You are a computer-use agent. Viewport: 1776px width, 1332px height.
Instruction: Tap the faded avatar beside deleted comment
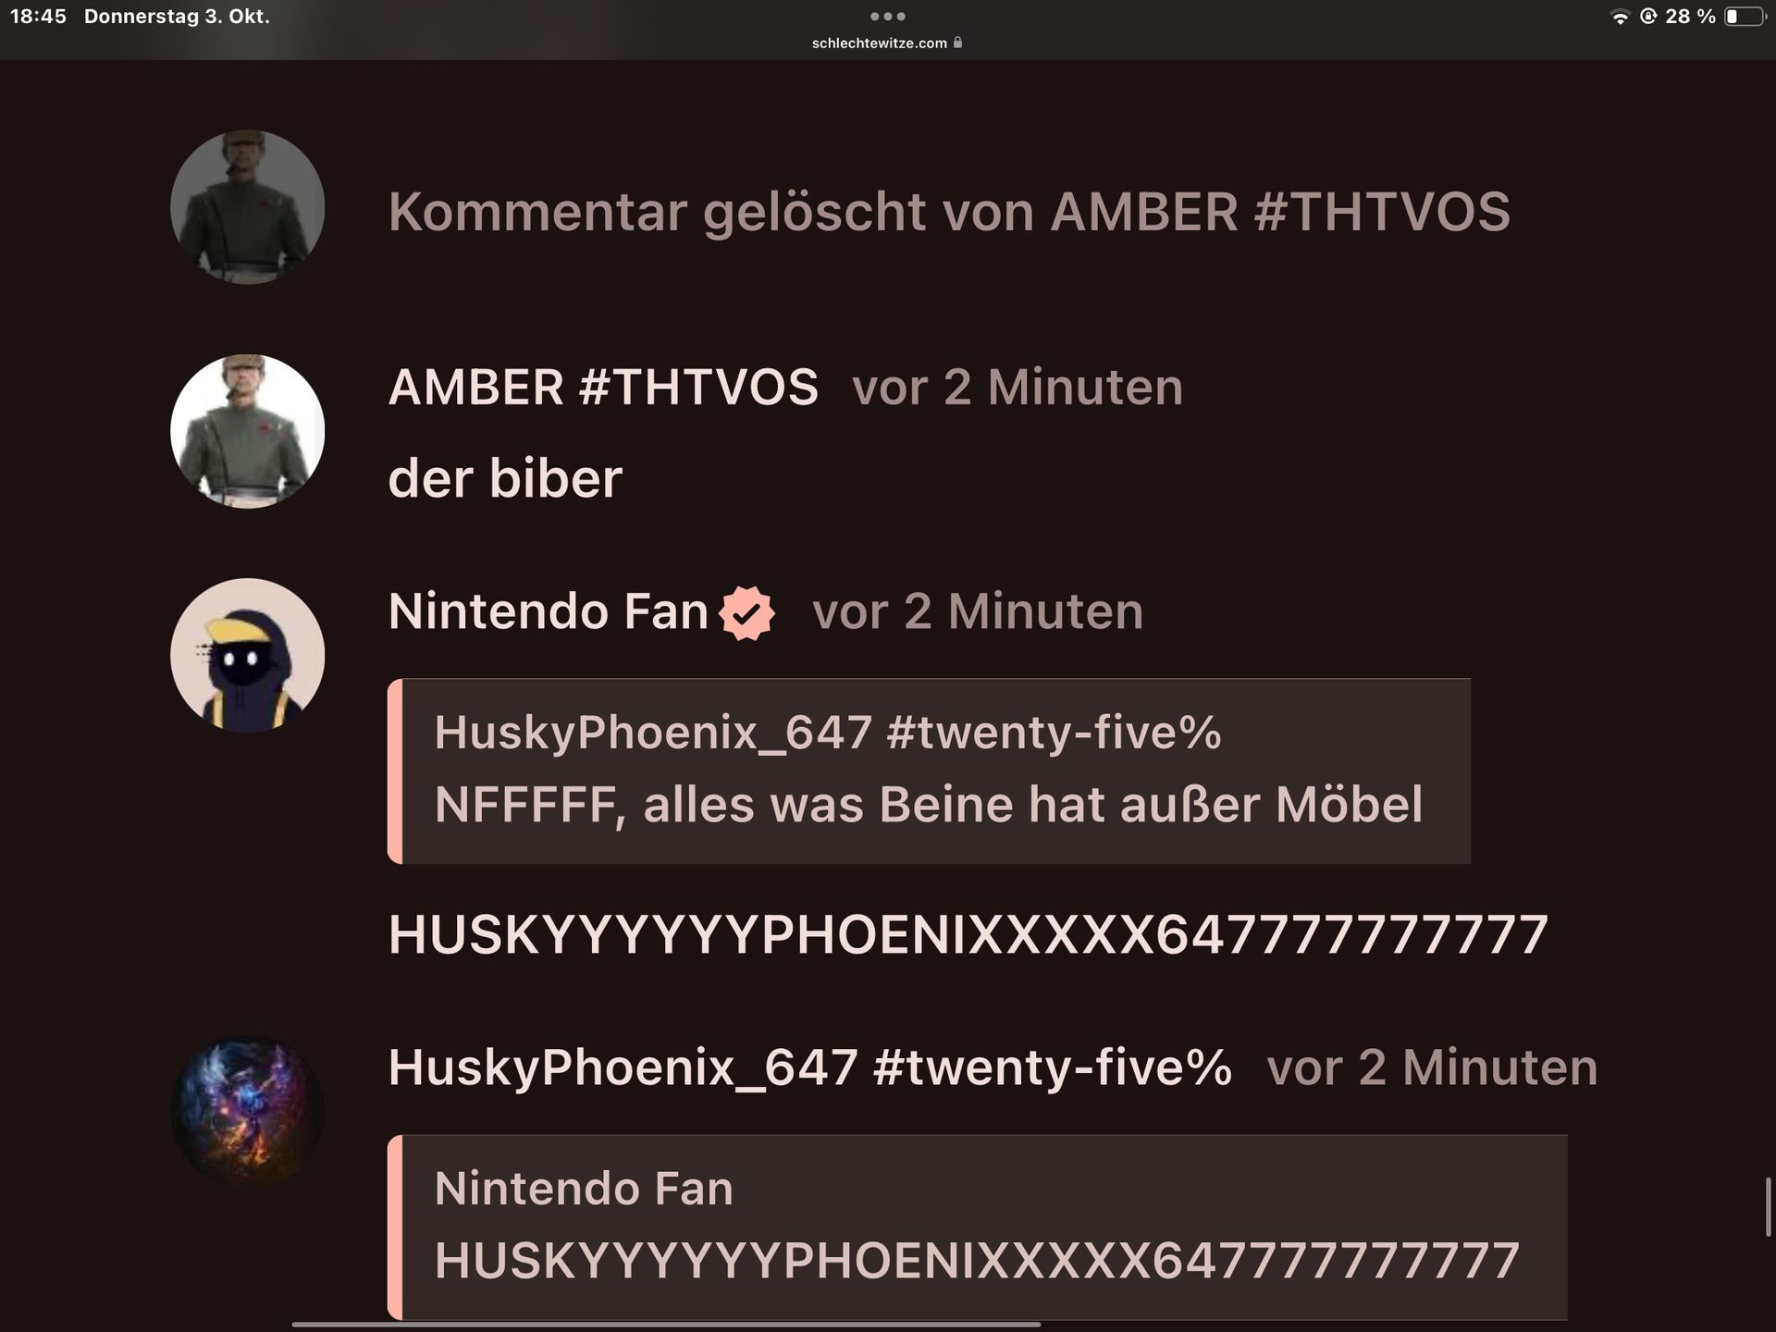point(247,207)
